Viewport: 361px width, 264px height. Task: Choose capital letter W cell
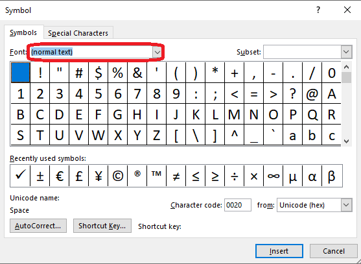tap(99, 135)
